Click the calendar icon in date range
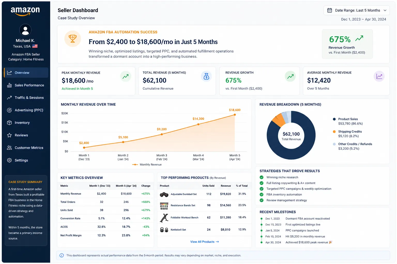This screenshot has height=264, width=397. 330,10
